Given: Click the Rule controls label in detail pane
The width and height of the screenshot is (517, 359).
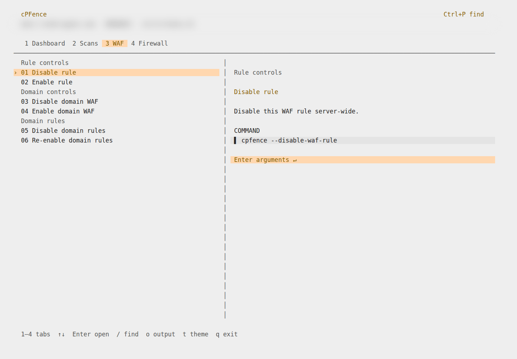Looking at the screenshot, I should [258, 73].
